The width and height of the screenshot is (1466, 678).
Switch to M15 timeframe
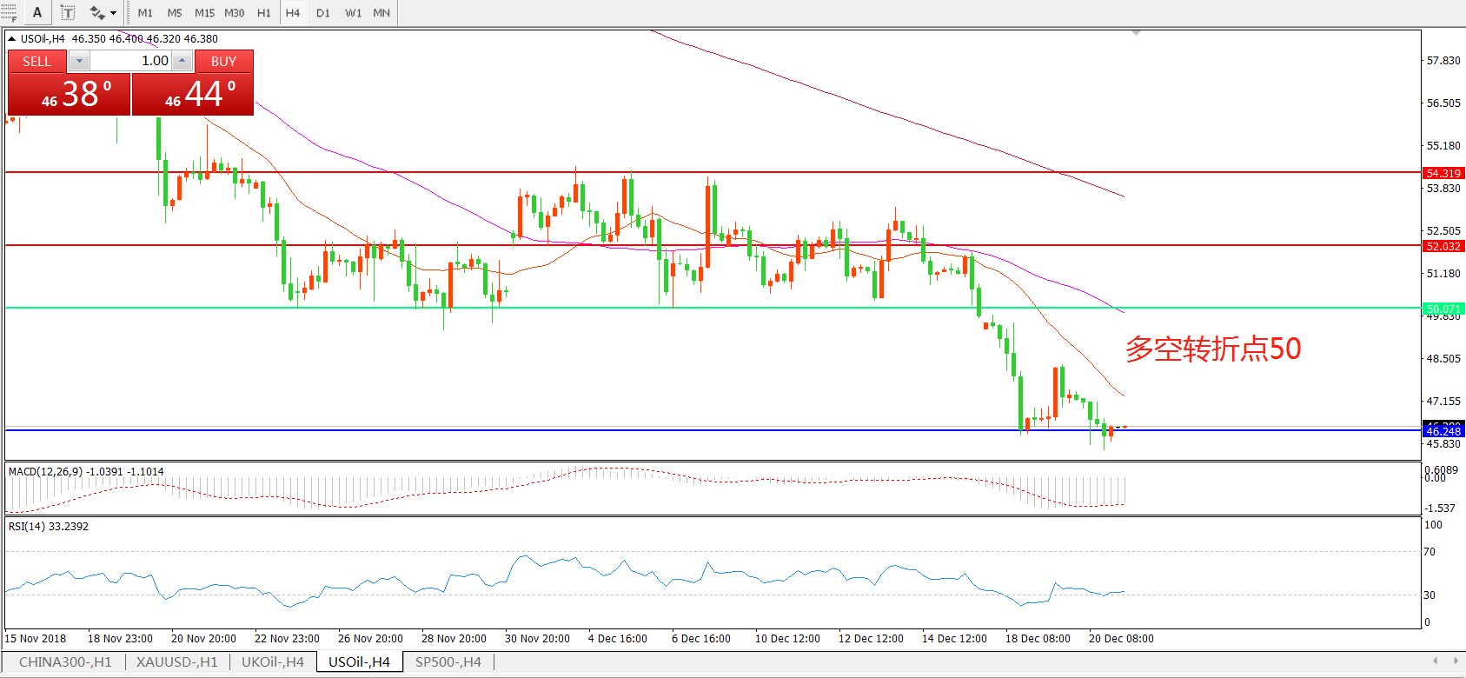pos(204,13)
